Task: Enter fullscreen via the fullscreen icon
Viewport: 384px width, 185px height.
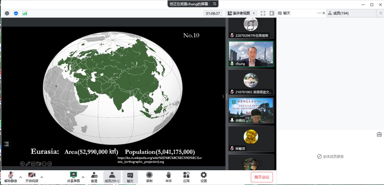Action: 263,13
